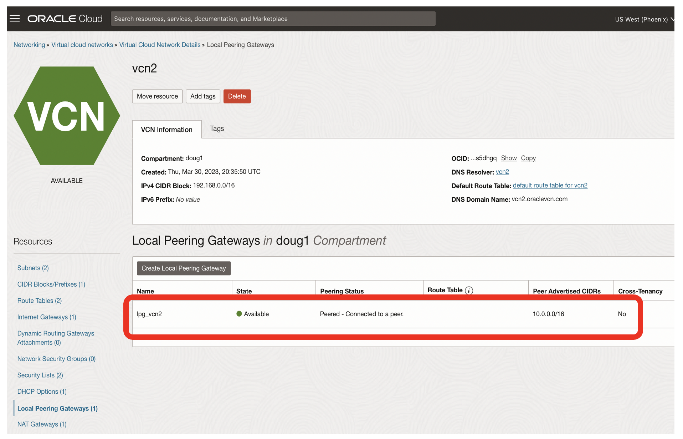Screen dimensions: 683x439
Task: Click the Peer Advertised CIDRs header
Action: pos(567,291)
